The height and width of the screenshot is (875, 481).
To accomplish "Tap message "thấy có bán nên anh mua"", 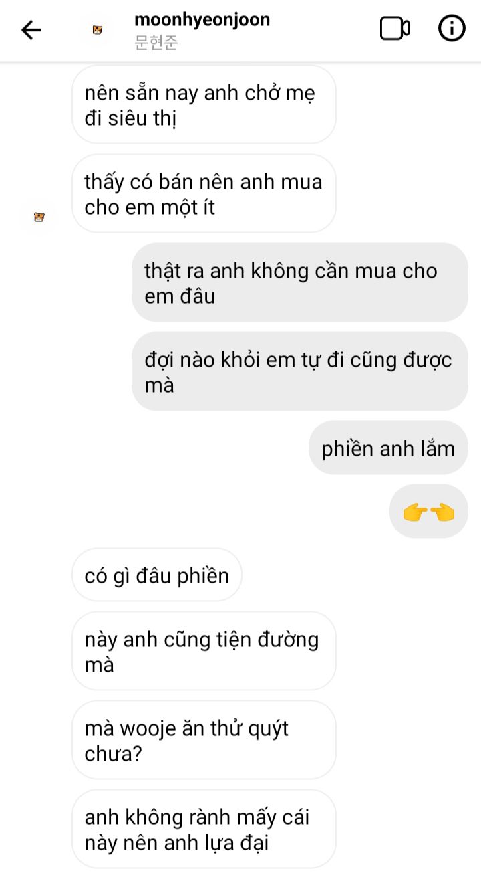I will (204, 194).
